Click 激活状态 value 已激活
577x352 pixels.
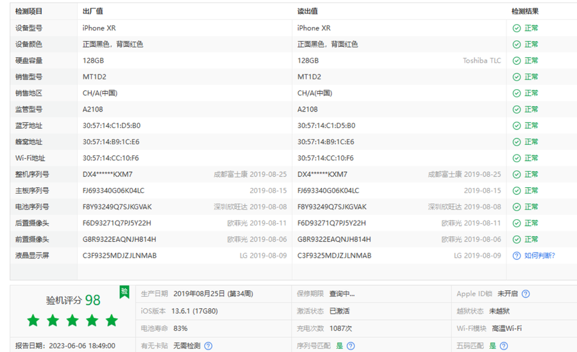pyautogui.click(x=339, y=311)
